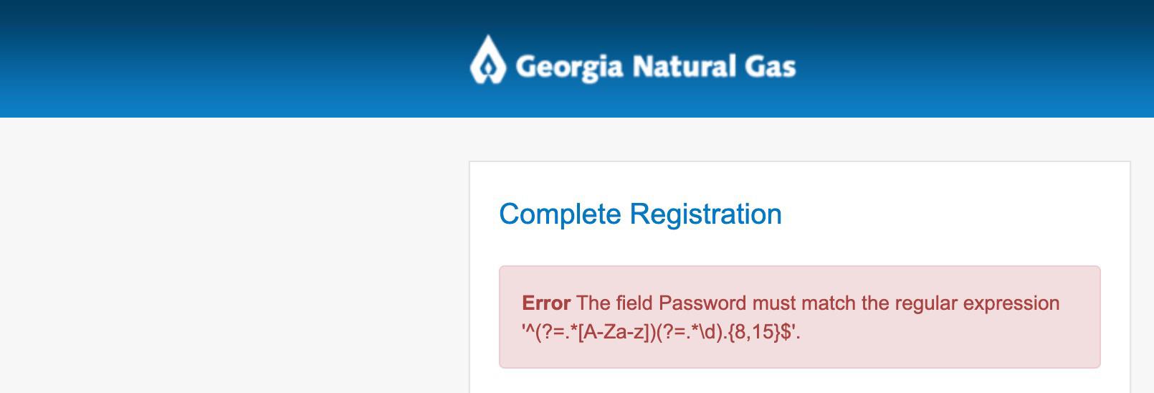The height and width of the screenshot is (393, 1154).
Task: Click the [A-Za-z] character class in the pattern
Action: (x=611, y=332)
